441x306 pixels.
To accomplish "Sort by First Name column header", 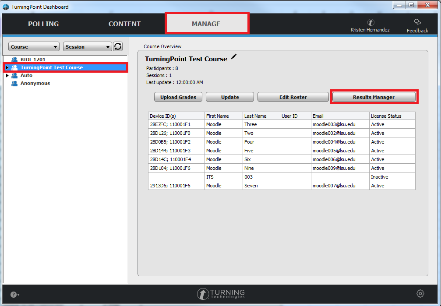I will coord(224,116).
